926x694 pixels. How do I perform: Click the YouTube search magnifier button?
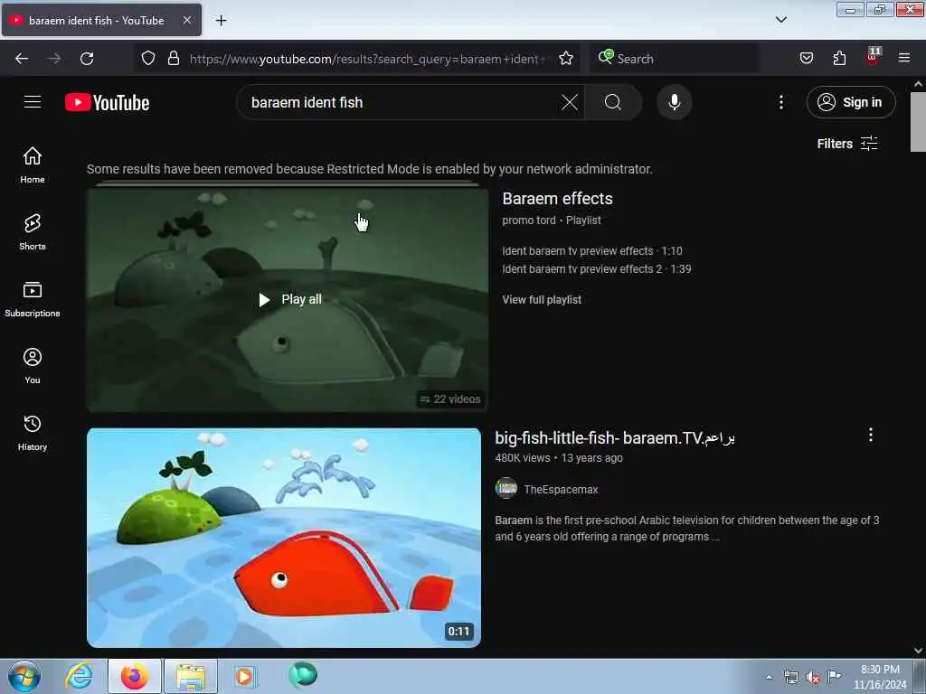613,103
